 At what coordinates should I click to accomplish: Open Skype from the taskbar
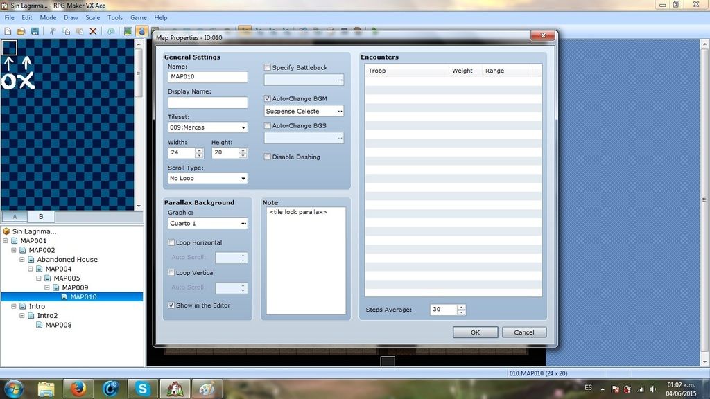pyautogui.click(x=141, y=389)
